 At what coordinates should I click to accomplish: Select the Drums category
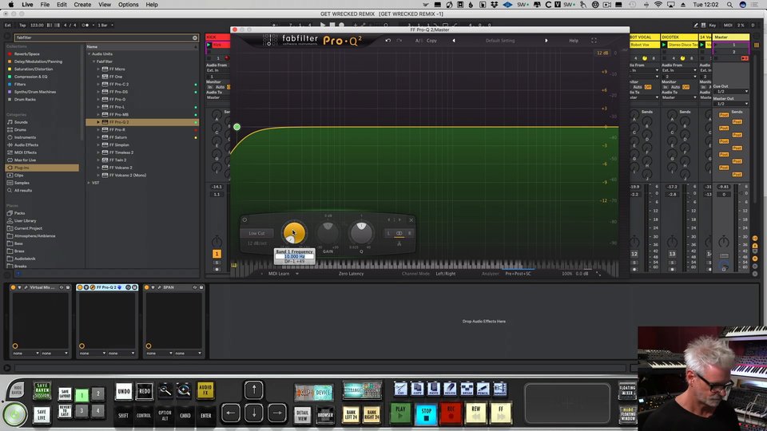[x=21, y=130]
